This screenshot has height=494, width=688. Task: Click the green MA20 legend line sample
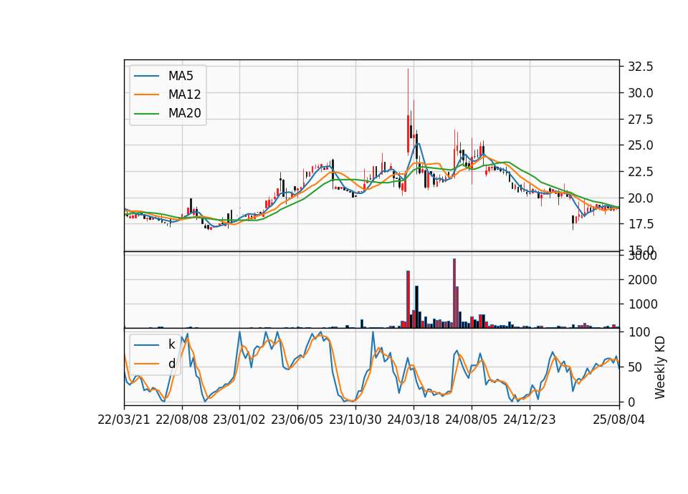tap(146, 113)
